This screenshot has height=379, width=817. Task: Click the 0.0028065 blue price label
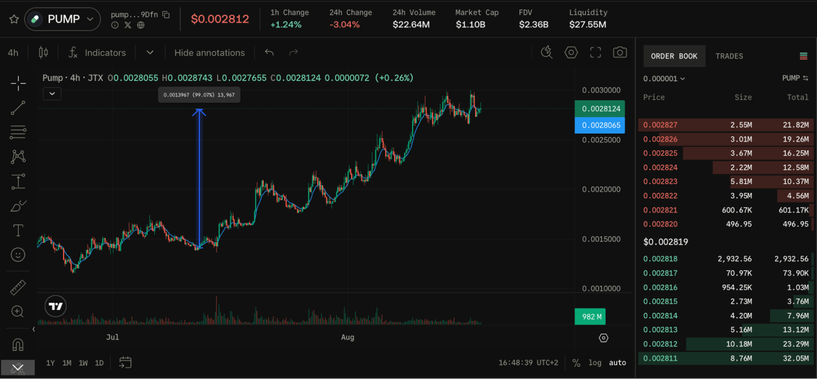point(600,125)
